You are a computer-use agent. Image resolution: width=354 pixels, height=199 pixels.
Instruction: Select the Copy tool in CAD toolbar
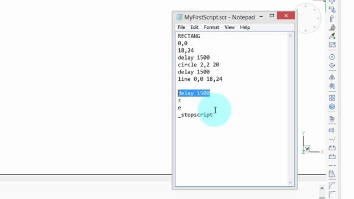[x=332, y=10]
